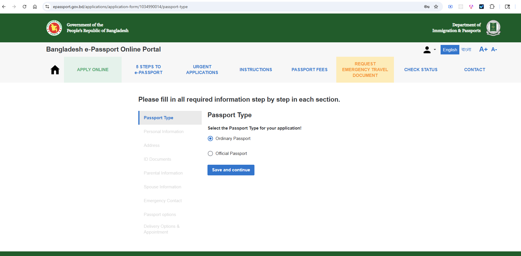Select the Official Passport option

click(210, 153)
